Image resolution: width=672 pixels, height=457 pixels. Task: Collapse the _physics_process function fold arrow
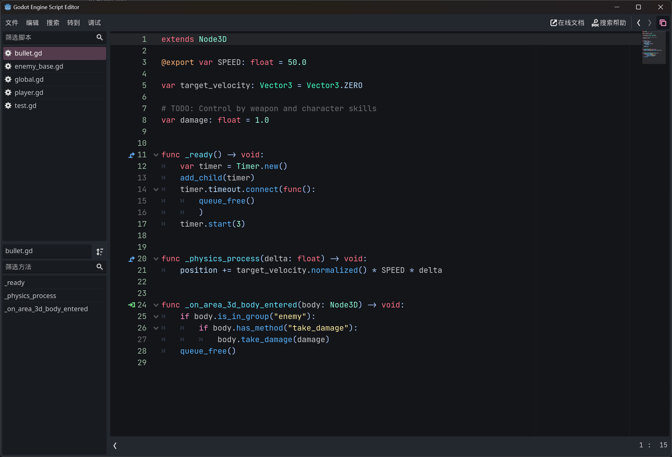click(x=156, y=258)
